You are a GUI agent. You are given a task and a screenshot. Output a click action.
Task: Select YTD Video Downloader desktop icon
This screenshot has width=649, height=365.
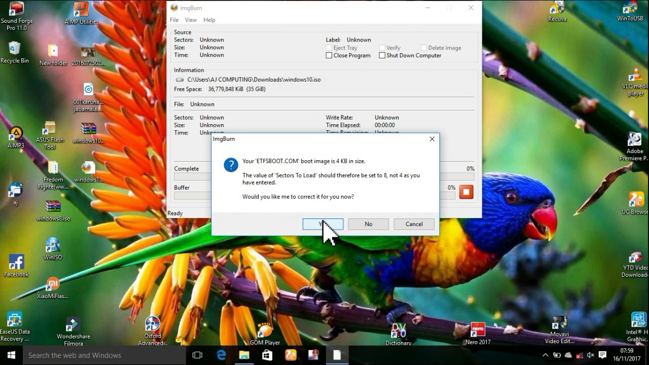(x=635, y=265)
